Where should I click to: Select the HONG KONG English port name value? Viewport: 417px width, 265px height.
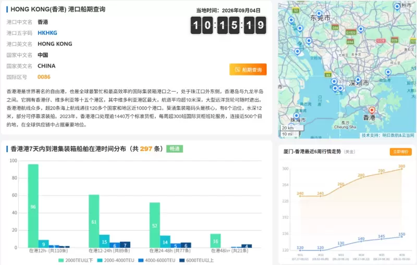[55, 44]
